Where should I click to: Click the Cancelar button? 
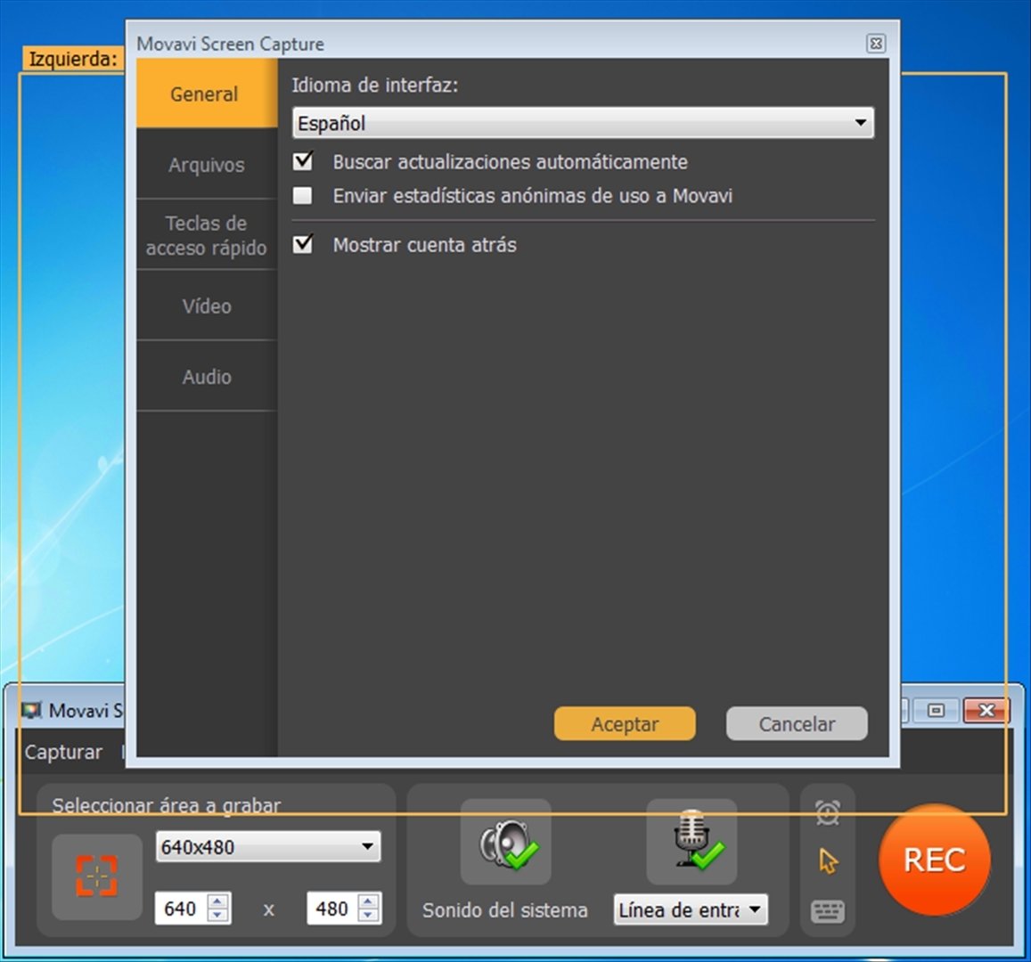[x=797, y=723]
